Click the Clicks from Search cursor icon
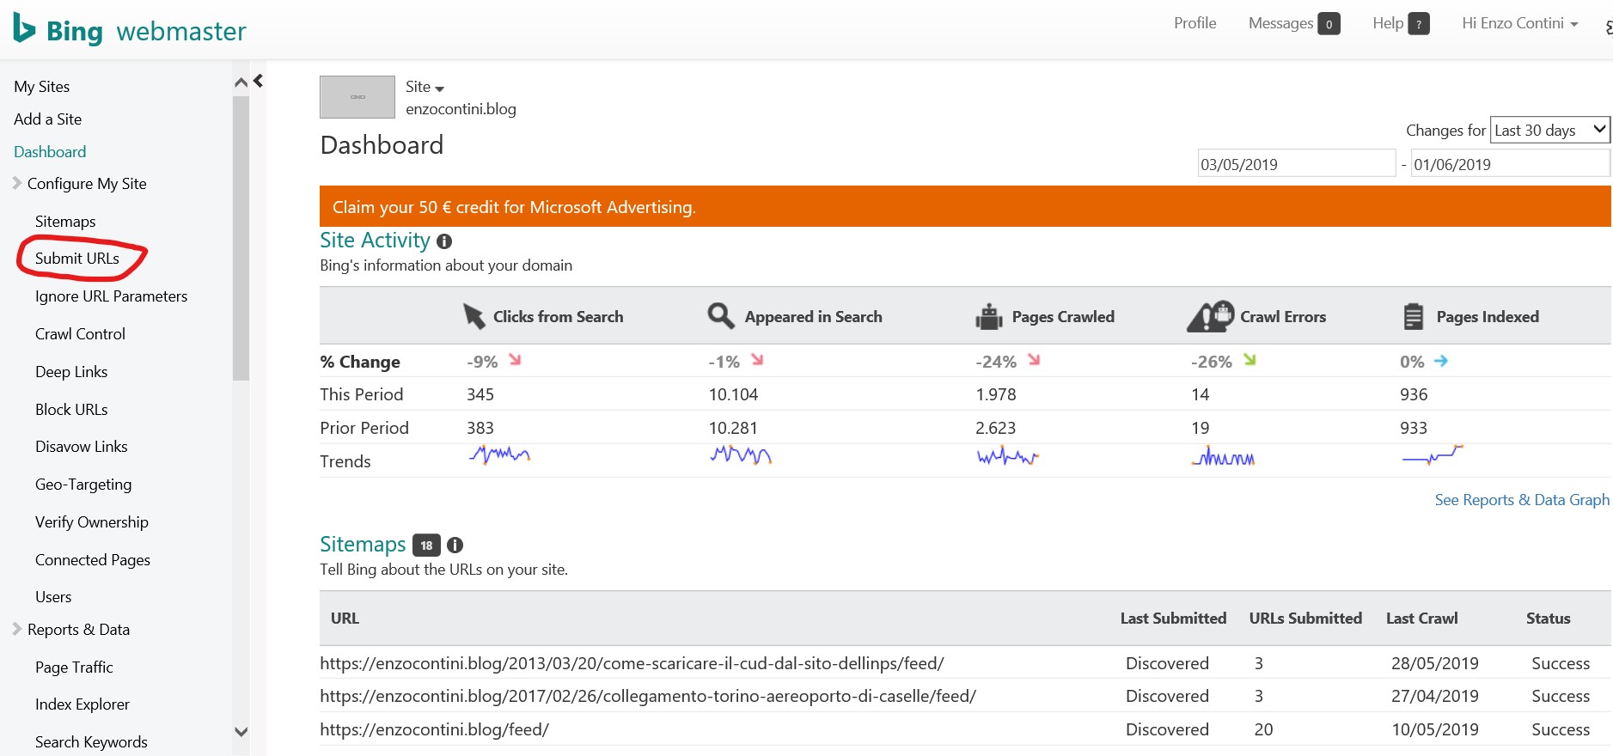 click(x=474, y=316)
